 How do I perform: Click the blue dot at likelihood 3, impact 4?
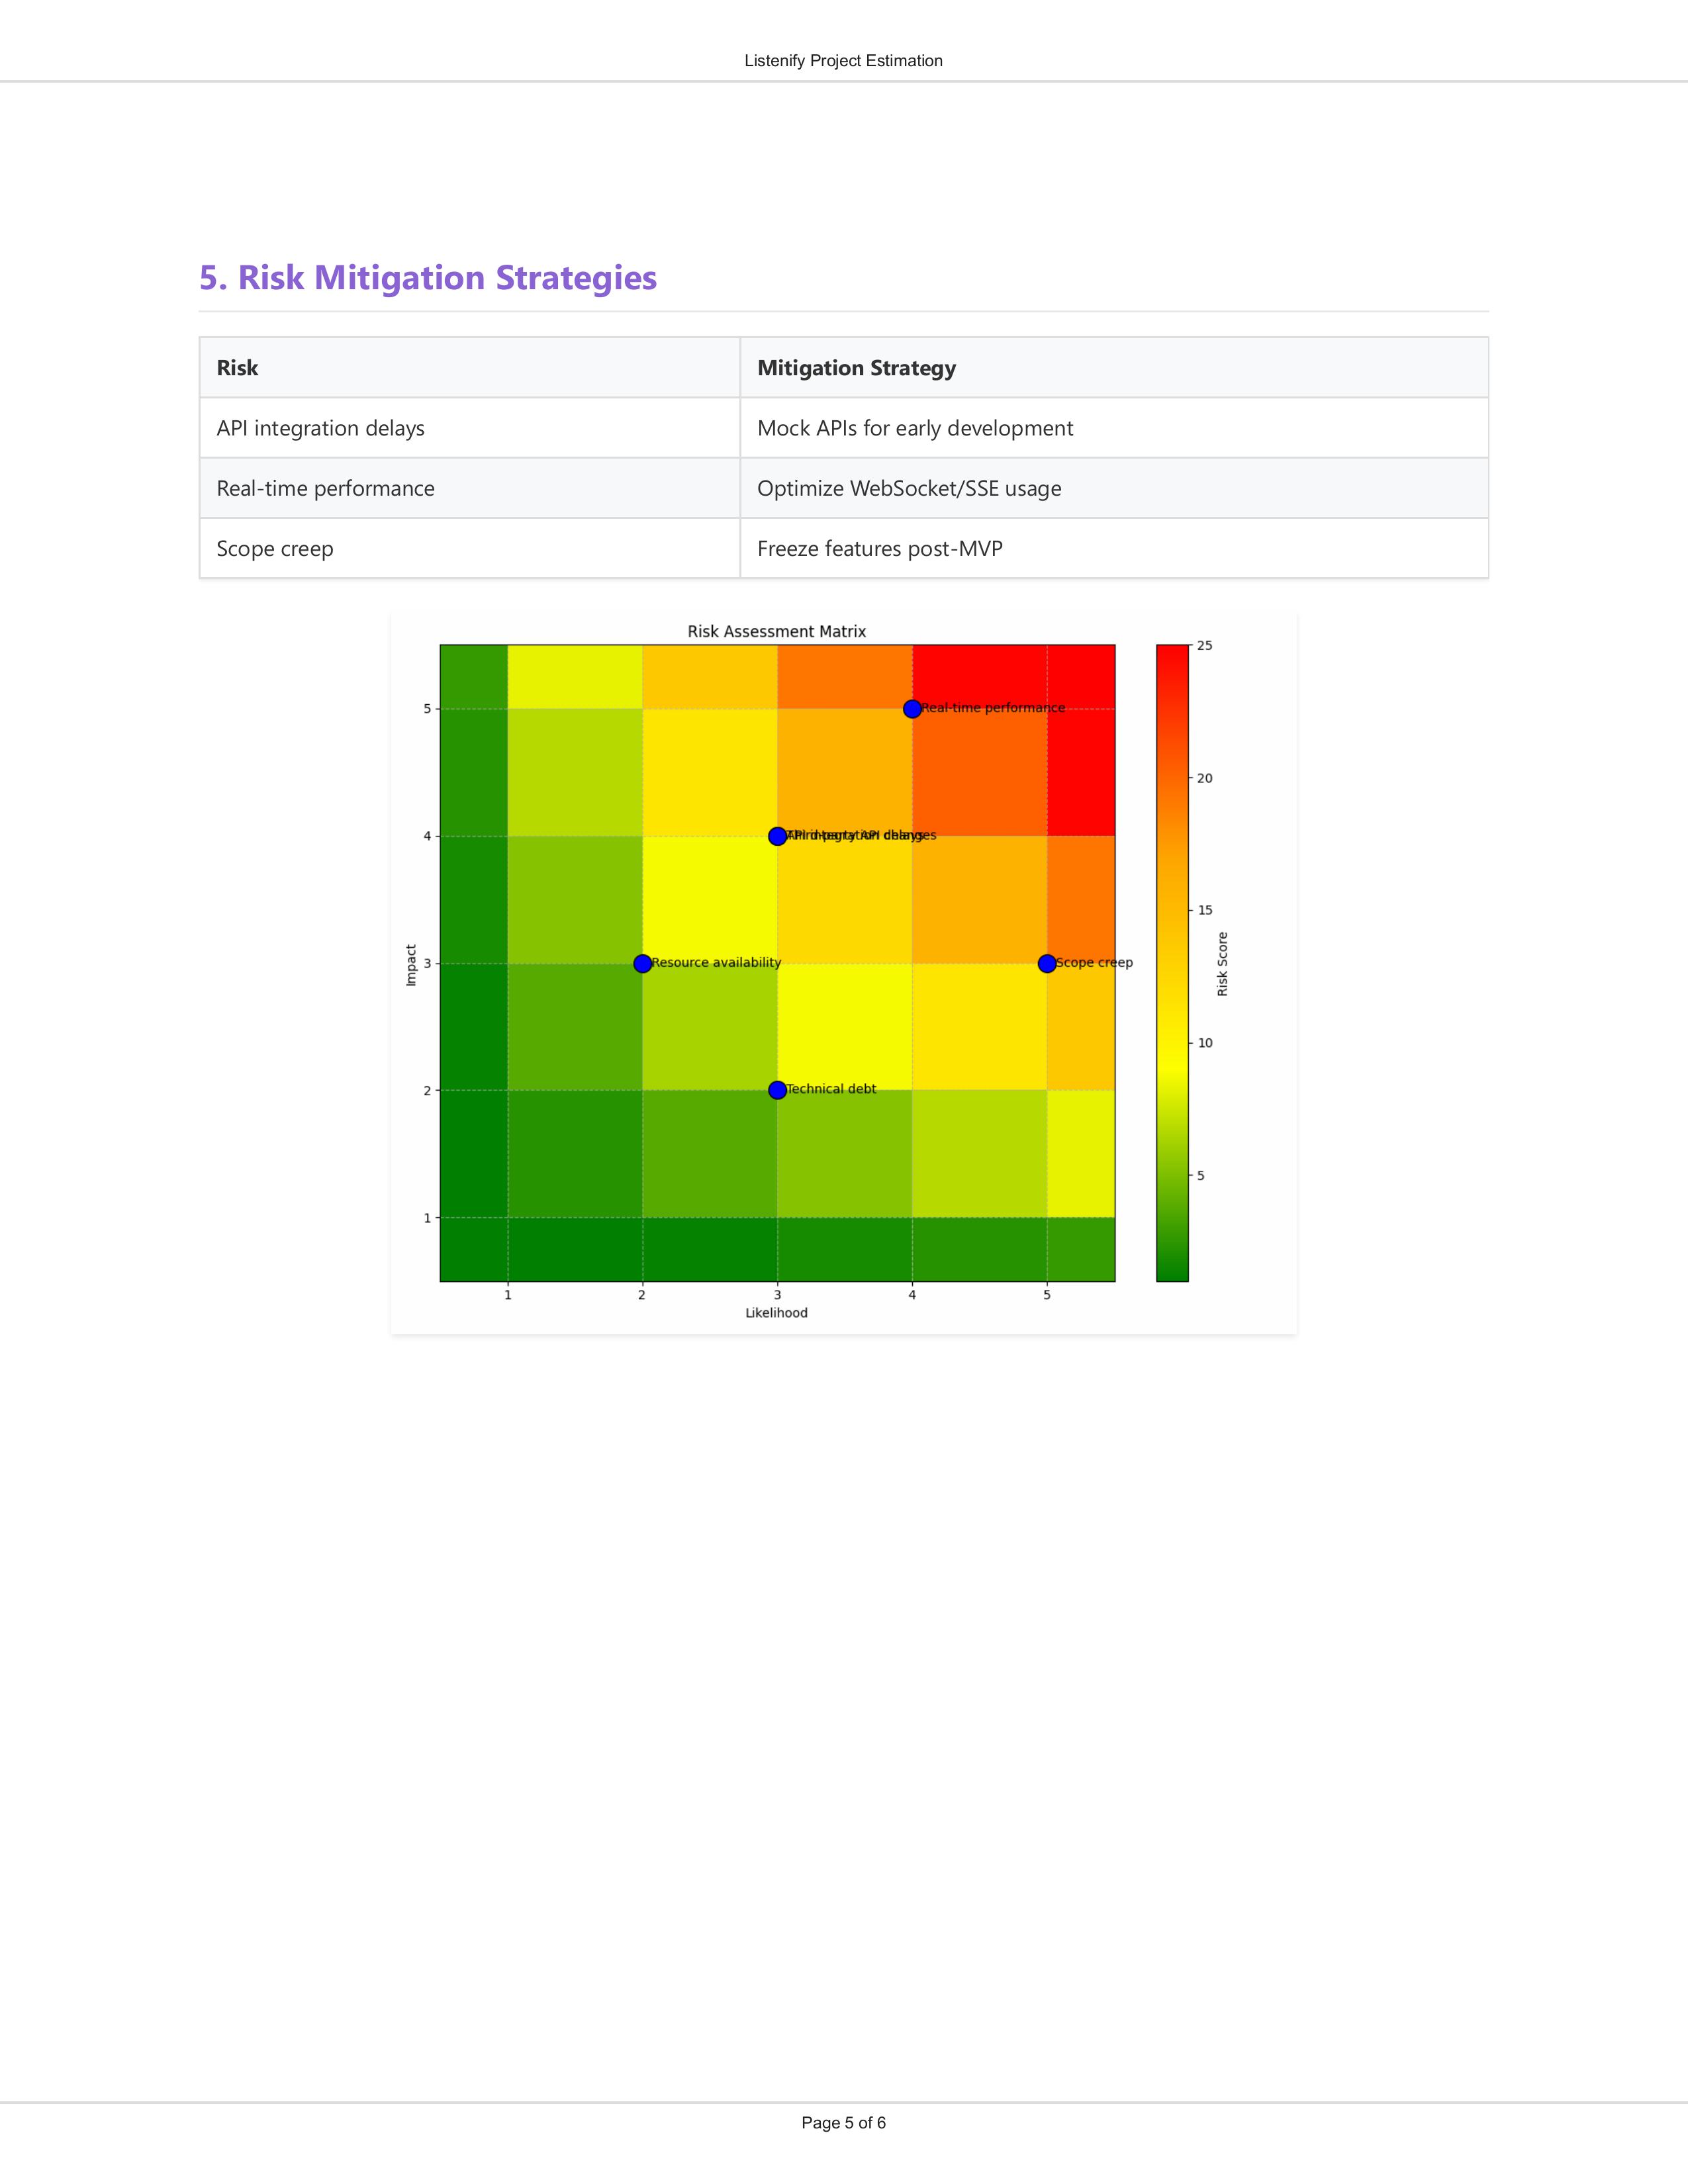point(777,836)
